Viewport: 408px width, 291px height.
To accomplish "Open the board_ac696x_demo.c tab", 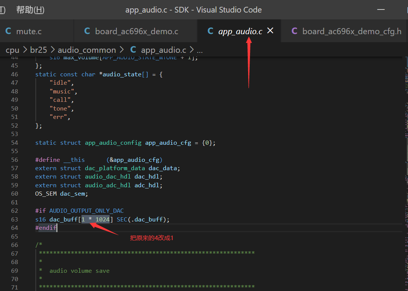I will (x=136, y=32).
